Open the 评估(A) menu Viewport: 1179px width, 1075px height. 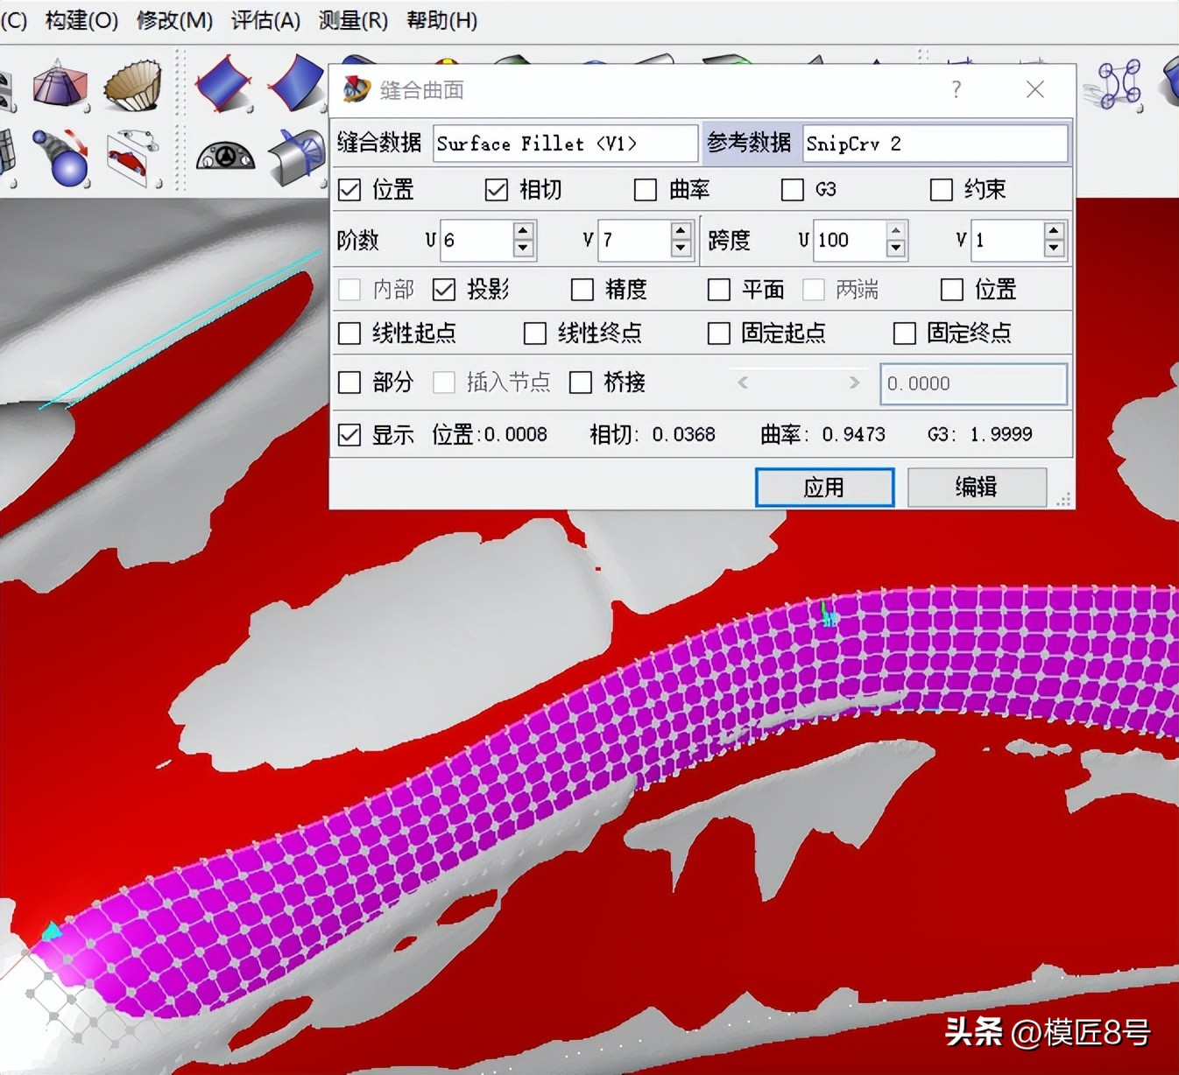[264, 20]
